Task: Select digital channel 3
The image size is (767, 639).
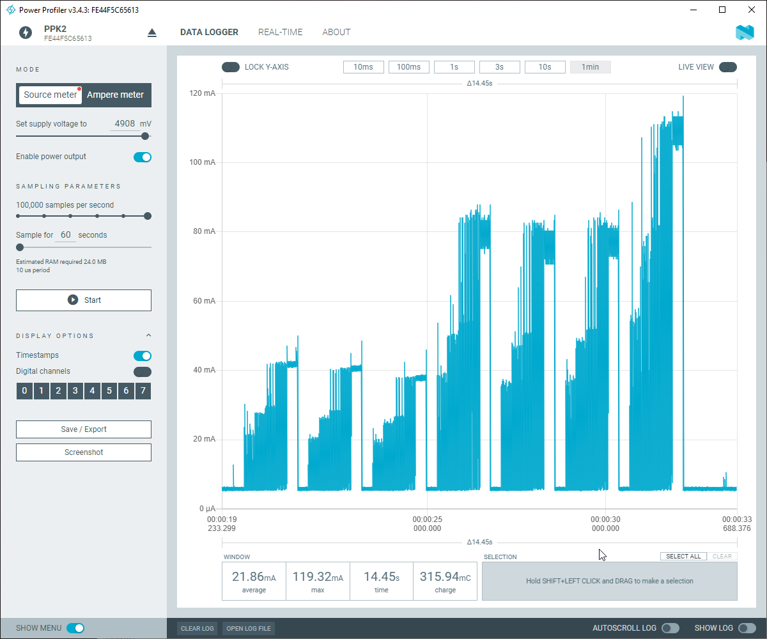Action: [75, 391]
